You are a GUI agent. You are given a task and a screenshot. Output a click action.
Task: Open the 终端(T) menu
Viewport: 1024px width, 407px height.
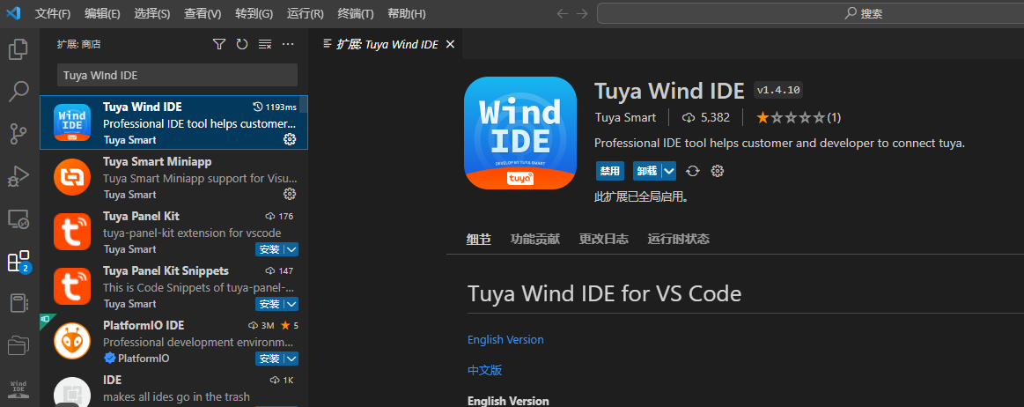pyautogui.click(x=356, y=14)
